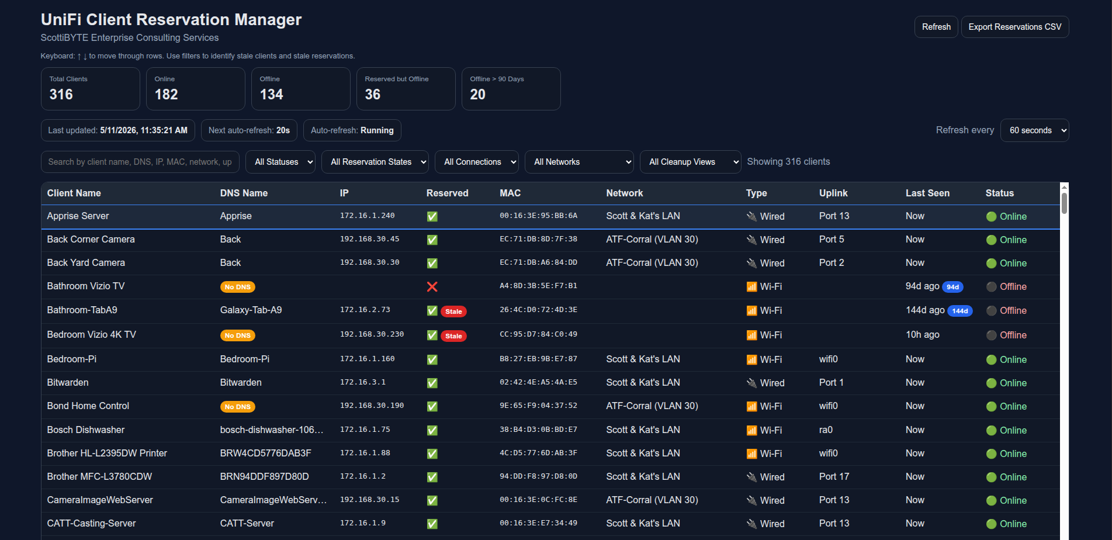Click gray offline dot for Bathroom-TabA9

pyautogui.click(x=991, y=310)
